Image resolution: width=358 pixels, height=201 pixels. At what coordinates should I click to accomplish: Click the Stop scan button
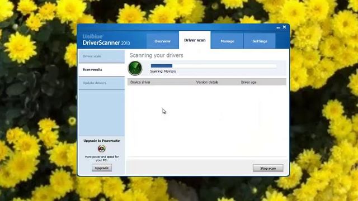pyautogui.click(x=268, y=168)
